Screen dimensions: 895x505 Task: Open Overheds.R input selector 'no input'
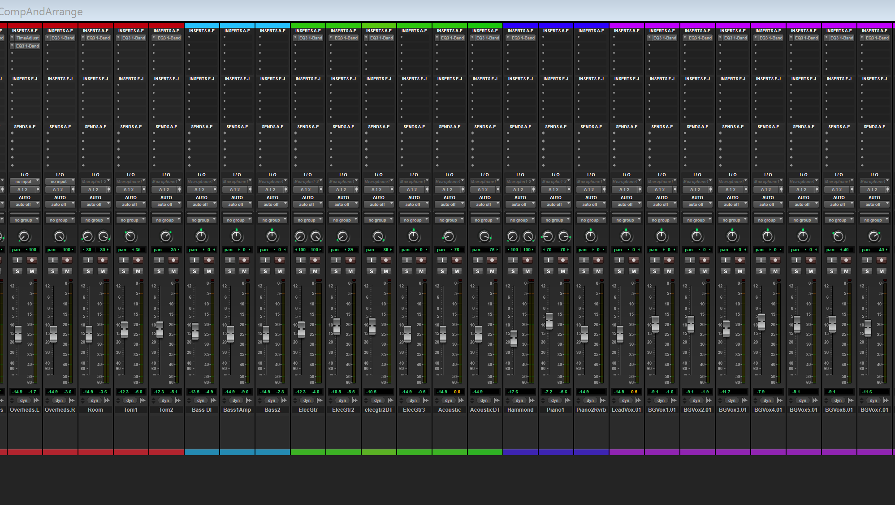60,182
